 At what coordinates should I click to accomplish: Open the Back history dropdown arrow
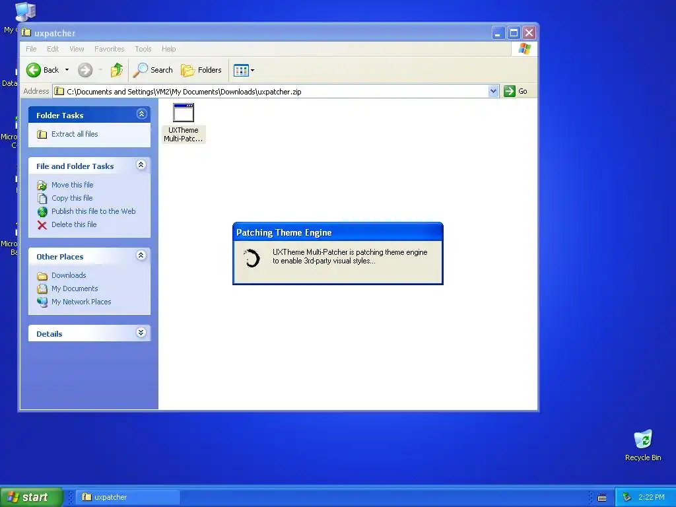(x=67, y=70)
